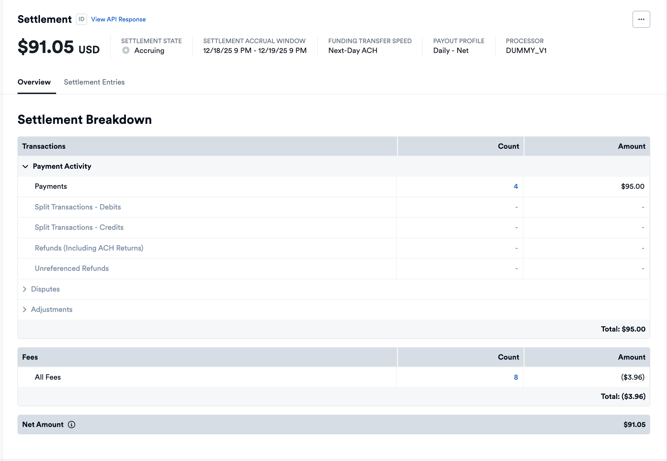Click the All Fees amount ($3.96)
The image size is (667, 461).
[x=632, y=377]
